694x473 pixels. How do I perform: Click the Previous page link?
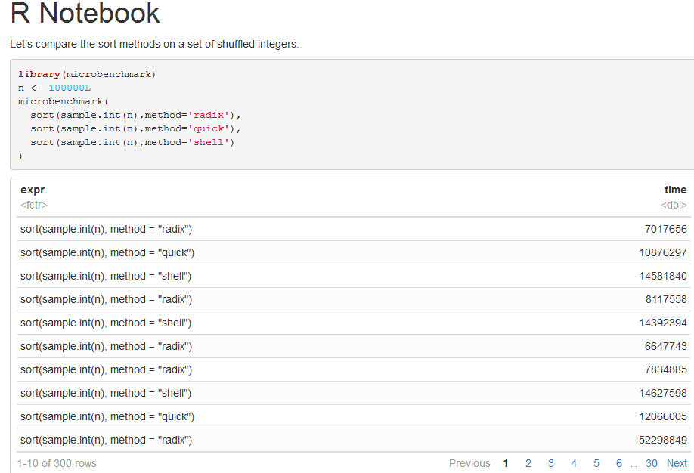469,463
